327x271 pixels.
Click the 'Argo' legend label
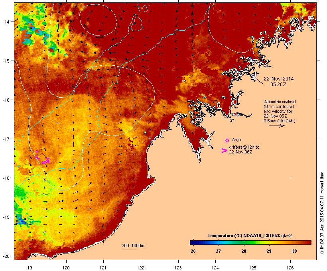pos(236,139)
